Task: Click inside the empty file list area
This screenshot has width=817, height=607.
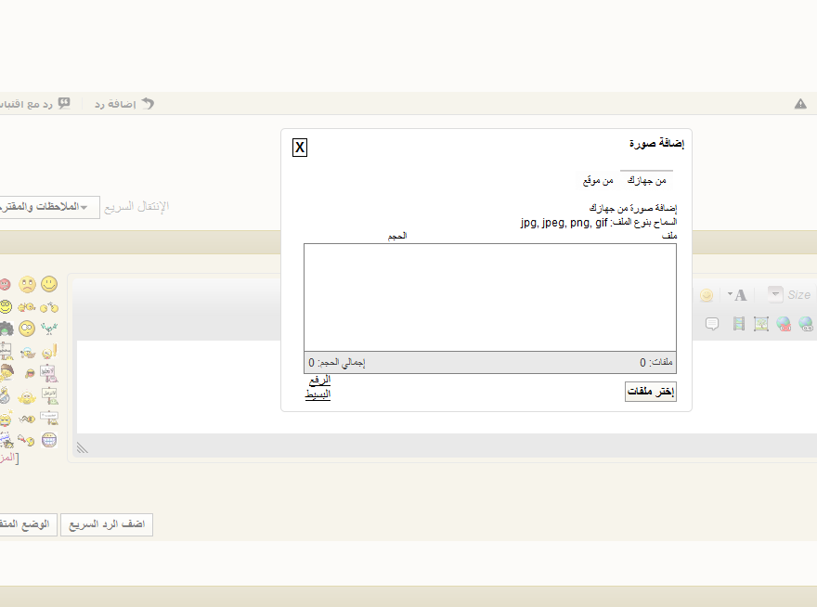Action: 490,298
